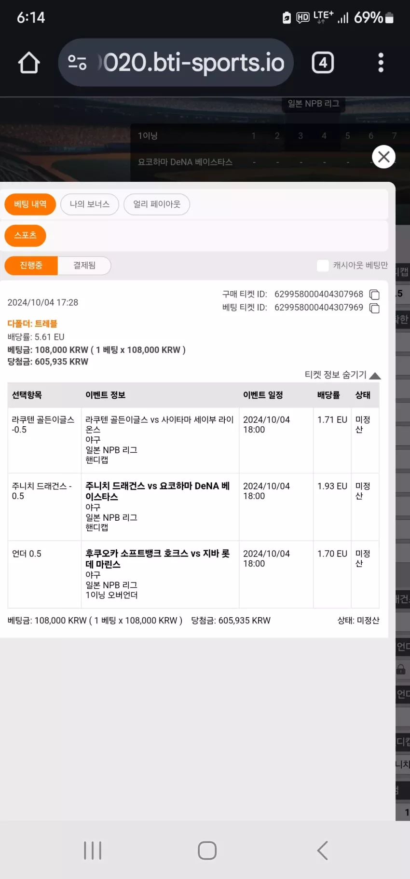
Task: Select the 얼리 페이아웃 tab
Action: coord(157,204)
